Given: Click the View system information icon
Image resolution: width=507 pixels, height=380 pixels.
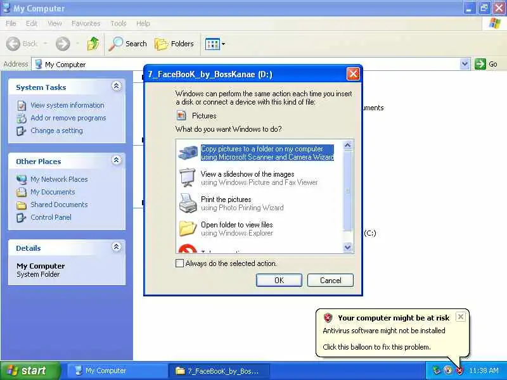Looking at the screenshot, I should point(22,106).
